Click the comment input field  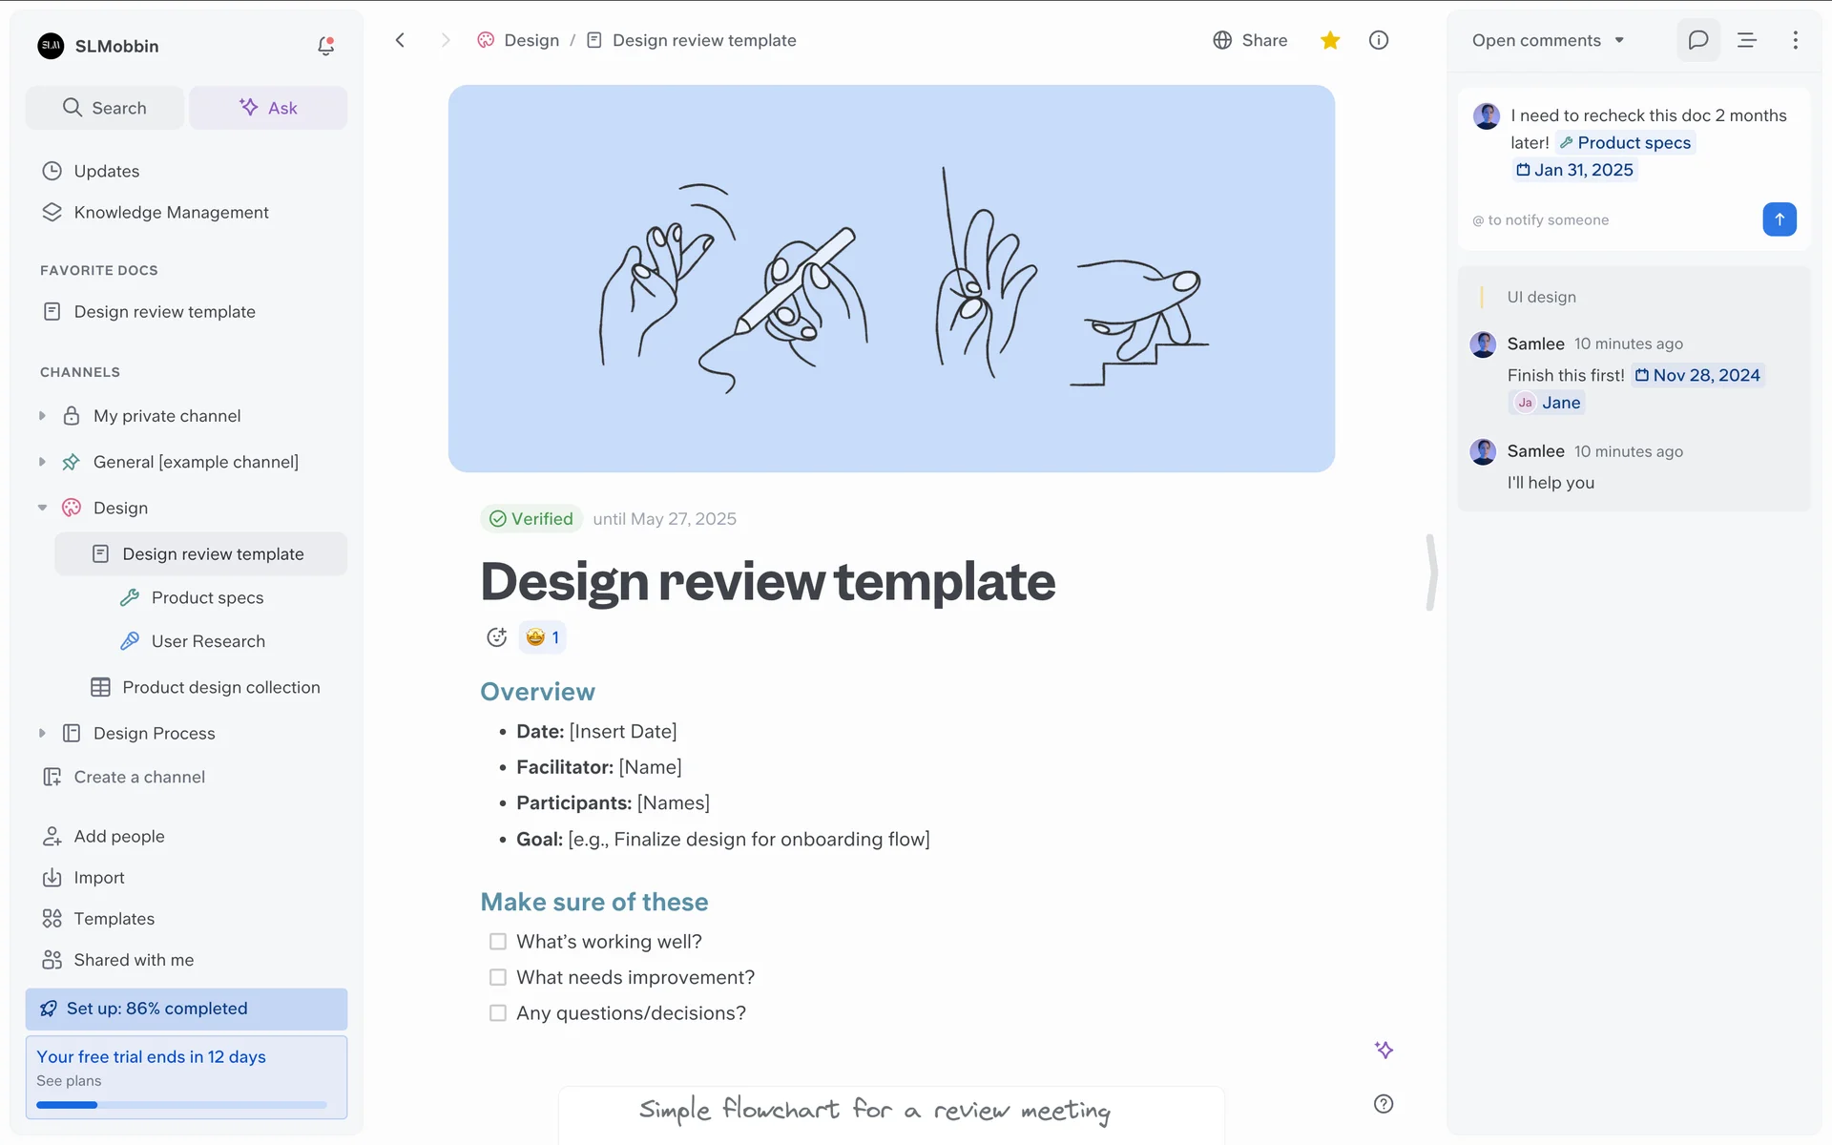coord(1613,219)
